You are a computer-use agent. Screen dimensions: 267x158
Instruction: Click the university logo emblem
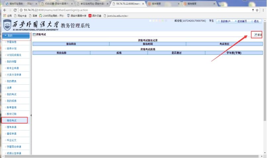(x=7, y=25)
